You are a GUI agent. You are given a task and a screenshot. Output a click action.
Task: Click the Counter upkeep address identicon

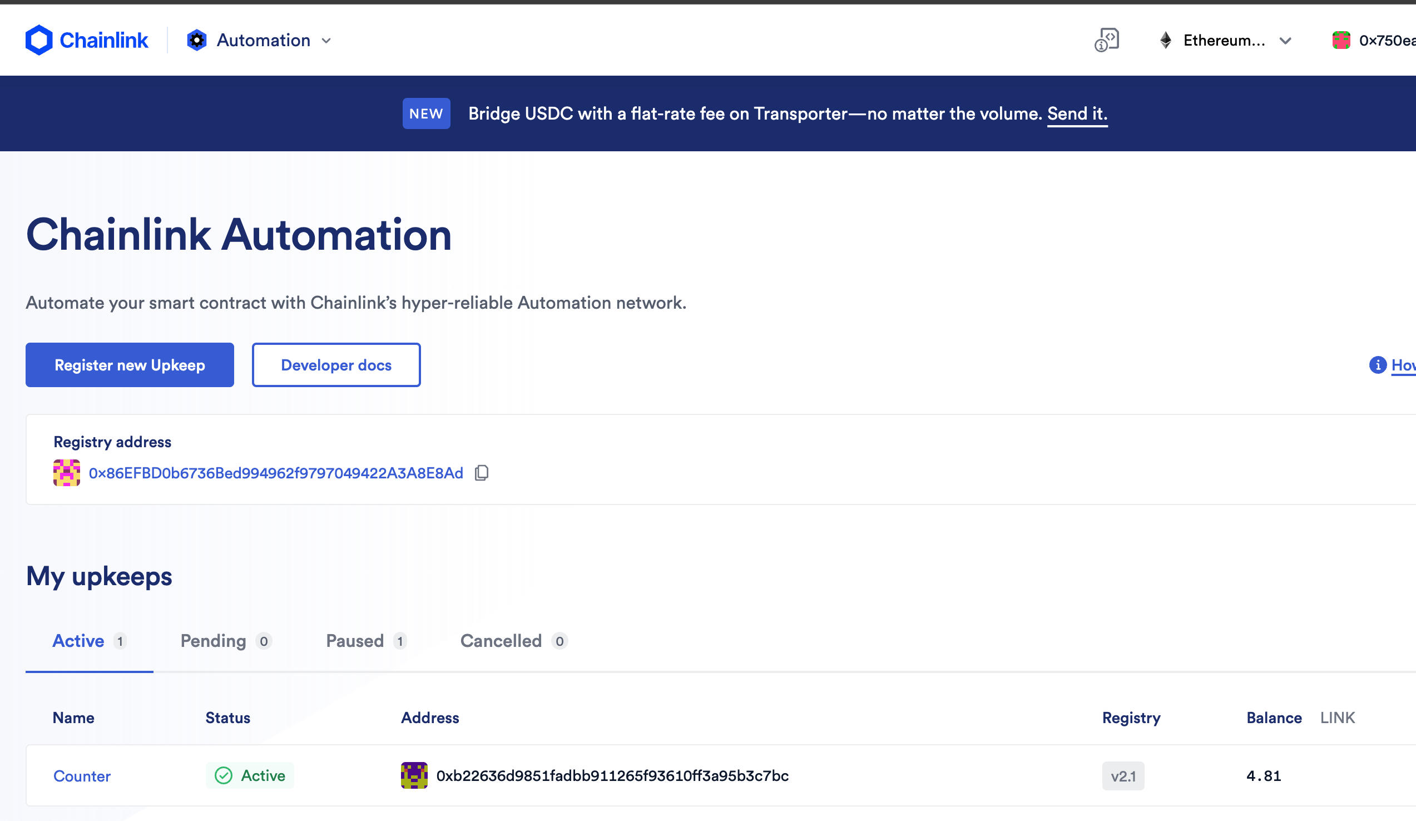click(x=414, y=775)
